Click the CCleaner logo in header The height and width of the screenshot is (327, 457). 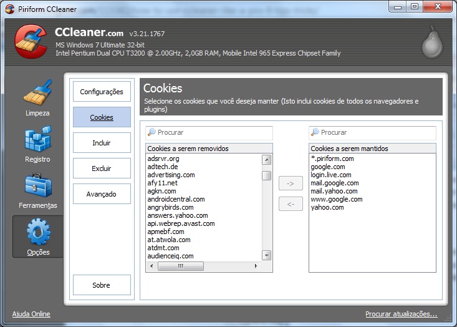30,42
